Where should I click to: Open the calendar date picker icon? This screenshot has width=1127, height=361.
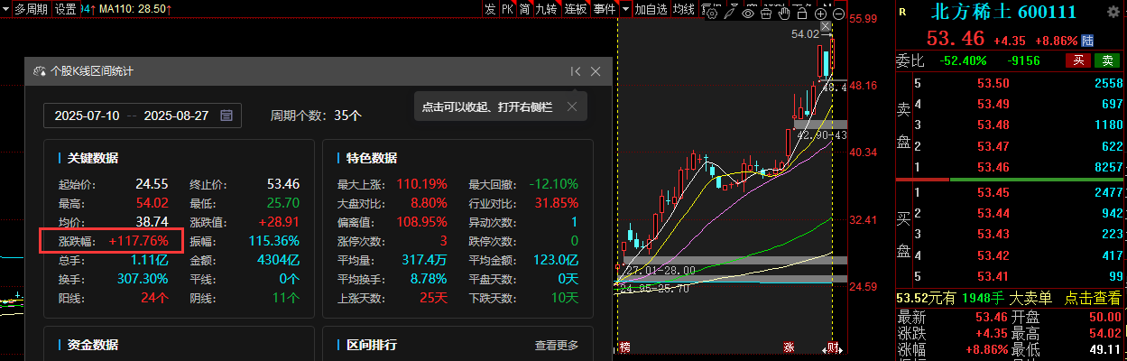(x=226, y=116)
